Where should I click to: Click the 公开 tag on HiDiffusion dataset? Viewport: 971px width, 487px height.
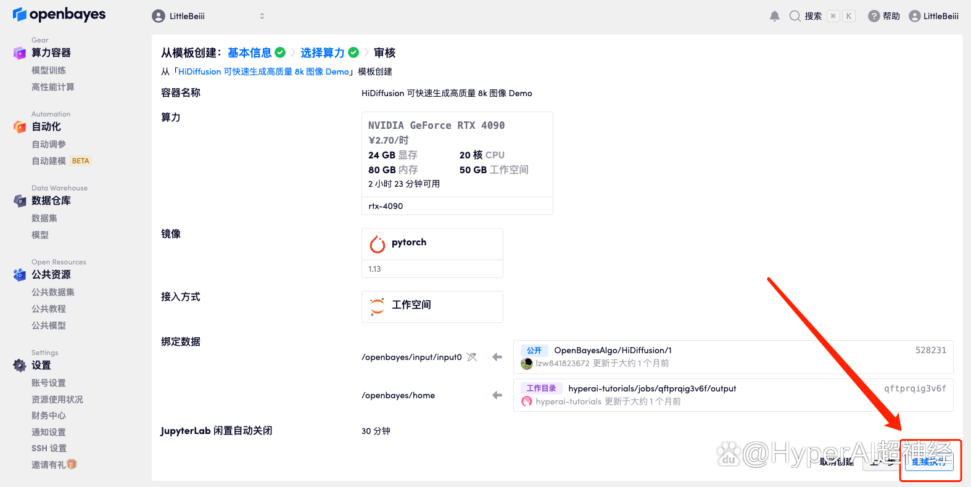tap(534, 350)
